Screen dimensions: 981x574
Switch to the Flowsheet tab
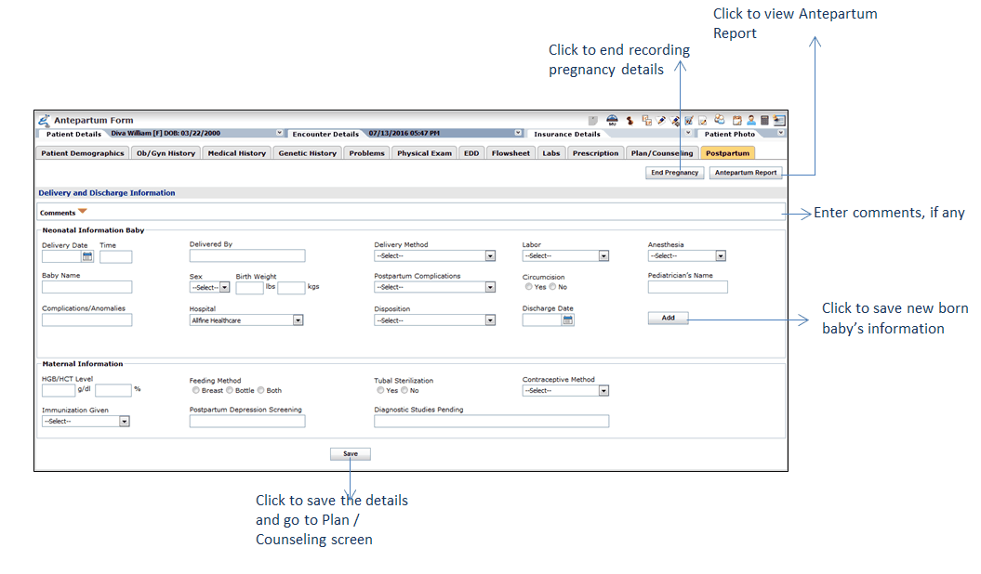pyautogui.click(x=510, y=153)
